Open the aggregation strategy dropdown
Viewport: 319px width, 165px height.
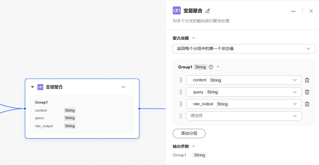coord(244,49)
